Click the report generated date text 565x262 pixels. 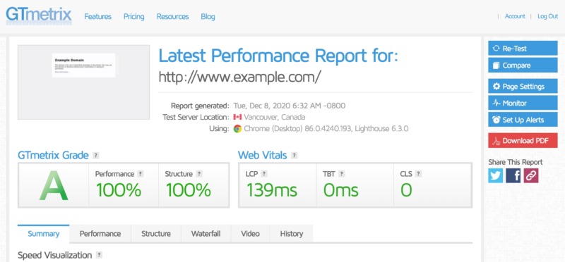pyautogui.click(x=290, y=106)
